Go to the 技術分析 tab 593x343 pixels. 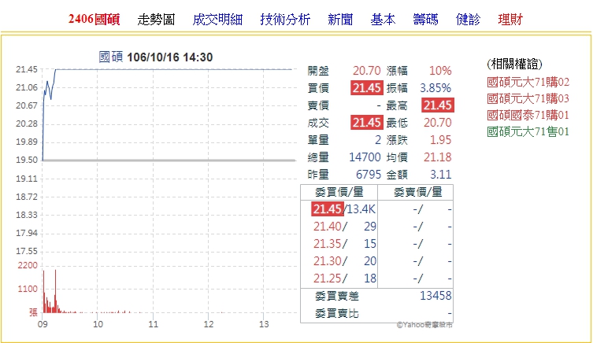[x=285, y=19]
